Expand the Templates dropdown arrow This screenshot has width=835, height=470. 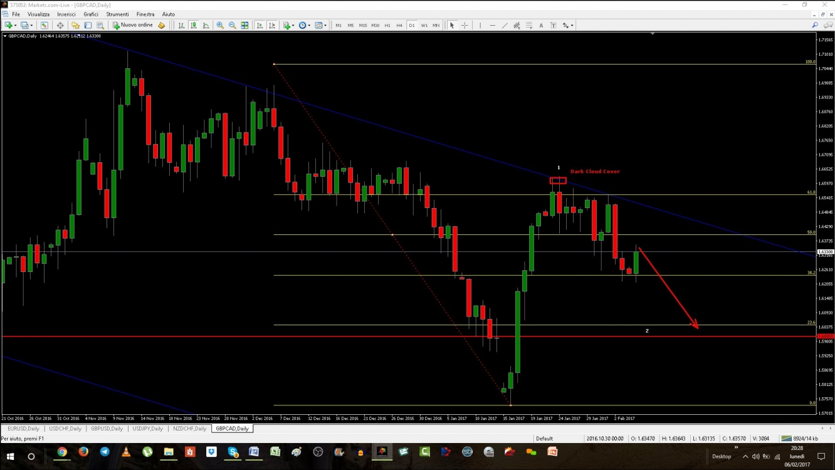(325, 26)
